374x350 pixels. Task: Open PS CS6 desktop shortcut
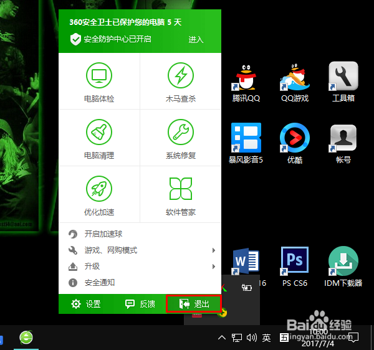click(x=295, y=267)
